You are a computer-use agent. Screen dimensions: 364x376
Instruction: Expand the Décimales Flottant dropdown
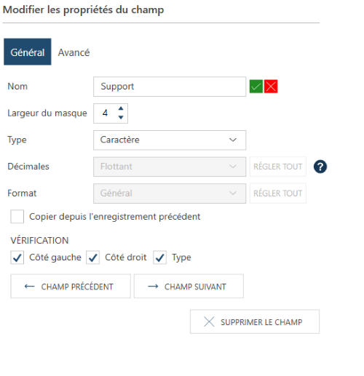coord(170,167)
